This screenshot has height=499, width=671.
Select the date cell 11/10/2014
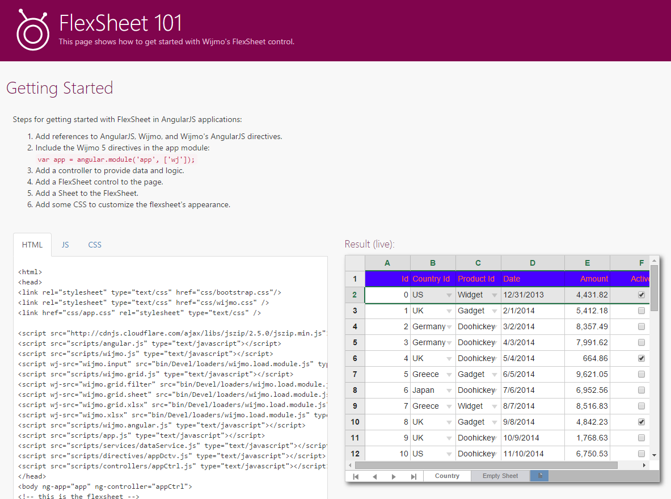[533, 454]
